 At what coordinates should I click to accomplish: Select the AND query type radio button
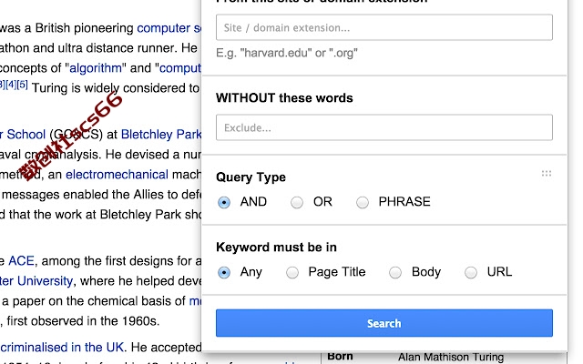pos(224,202)
